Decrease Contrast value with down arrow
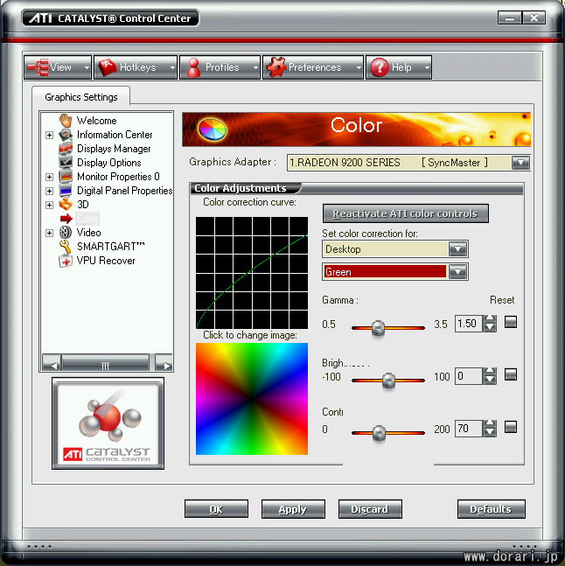Image resolution: width=565 pixels, height=566 pixels. (x=490, y=432)
